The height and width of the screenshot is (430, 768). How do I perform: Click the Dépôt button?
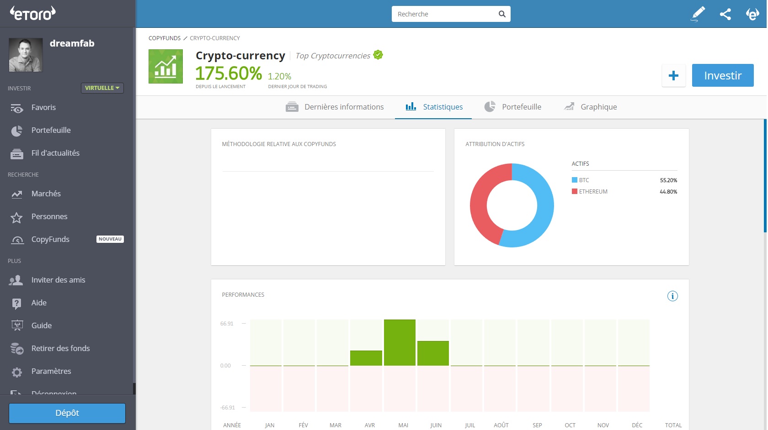point(67,413)
